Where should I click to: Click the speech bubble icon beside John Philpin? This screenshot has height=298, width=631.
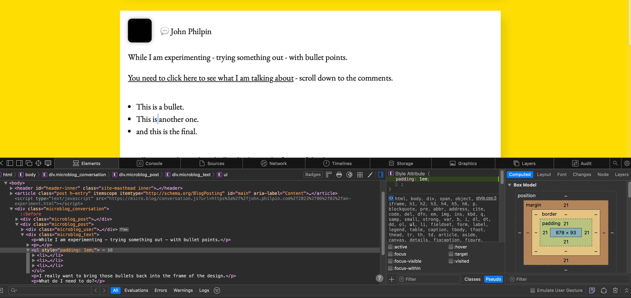tap(164, 31)
